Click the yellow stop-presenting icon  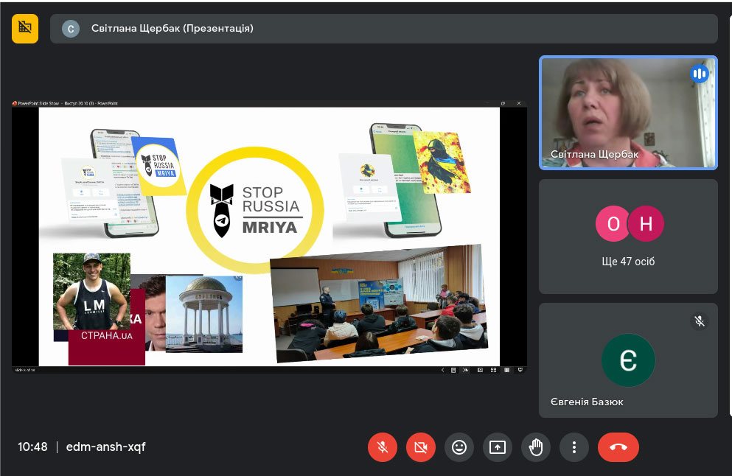point(25,29)
